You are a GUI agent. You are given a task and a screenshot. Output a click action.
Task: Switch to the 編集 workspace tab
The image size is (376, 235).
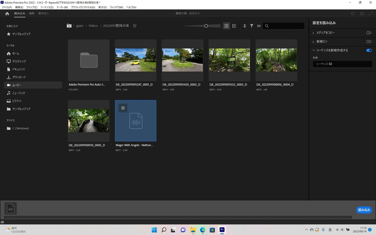(x=31, y=14)
